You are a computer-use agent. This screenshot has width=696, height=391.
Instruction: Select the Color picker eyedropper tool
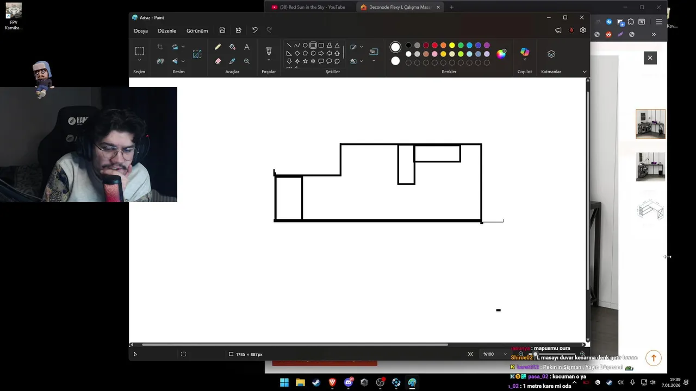click(232, 61)
